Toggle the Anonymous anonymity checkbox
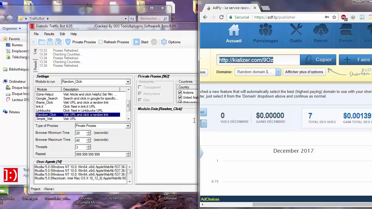372x209 pixels. coord(140,94)
